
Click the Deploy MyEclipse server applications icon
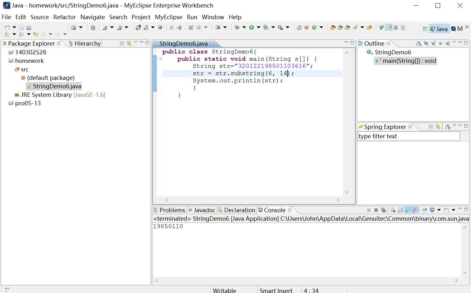click(138, 27)
